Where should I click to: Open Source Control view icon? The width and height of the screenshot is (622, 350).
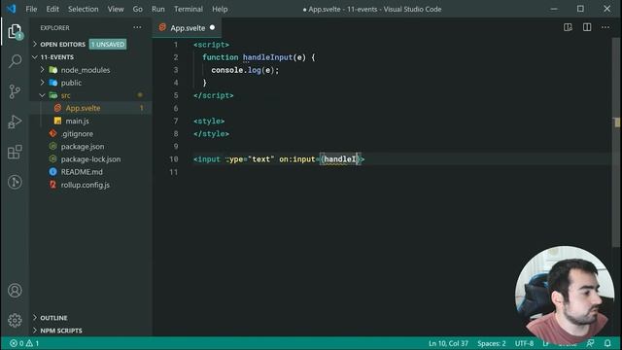15,91
